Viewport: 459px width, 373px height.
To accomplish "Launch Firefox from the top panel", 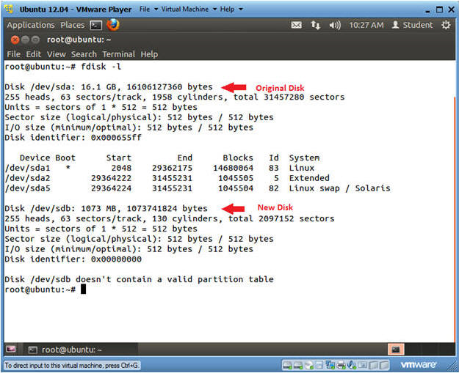I will click(x=113, y=25).
